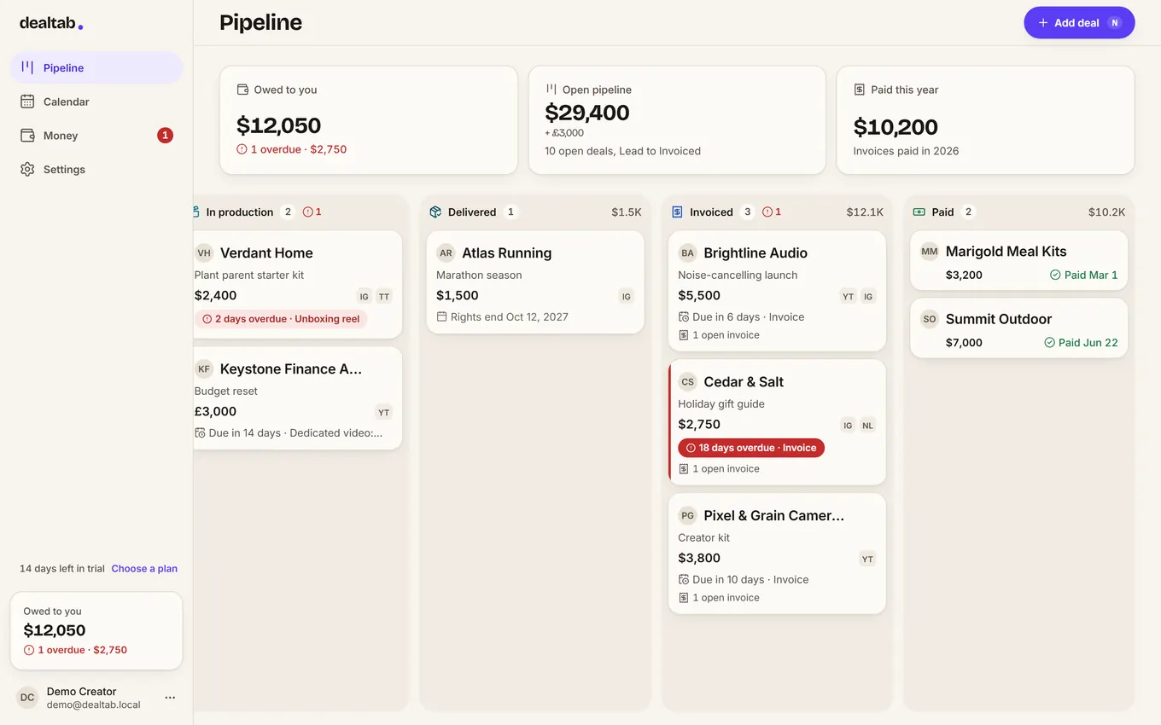The image size is (1161, 725).
Task: Click the Invoiced column invoice icon
Action: (x=677, y=212)
